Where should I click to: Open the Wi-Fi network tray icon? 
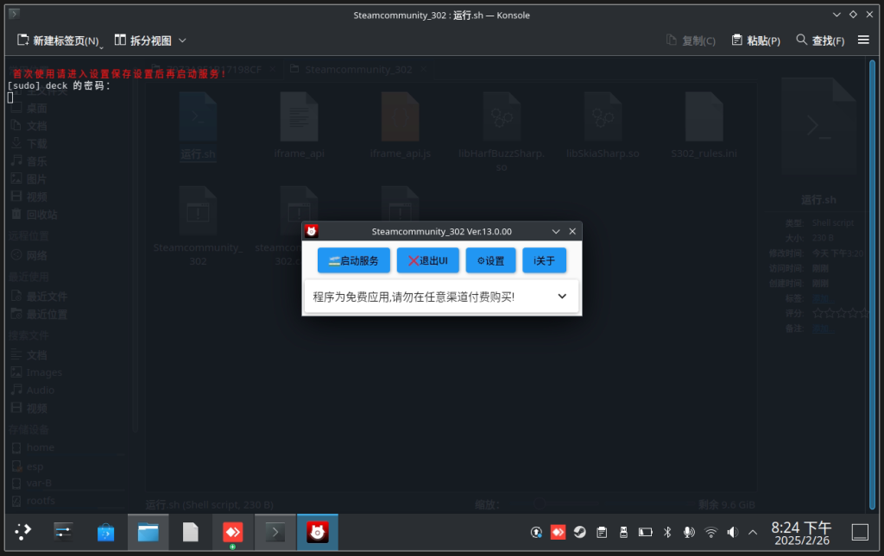coord(711,532)
